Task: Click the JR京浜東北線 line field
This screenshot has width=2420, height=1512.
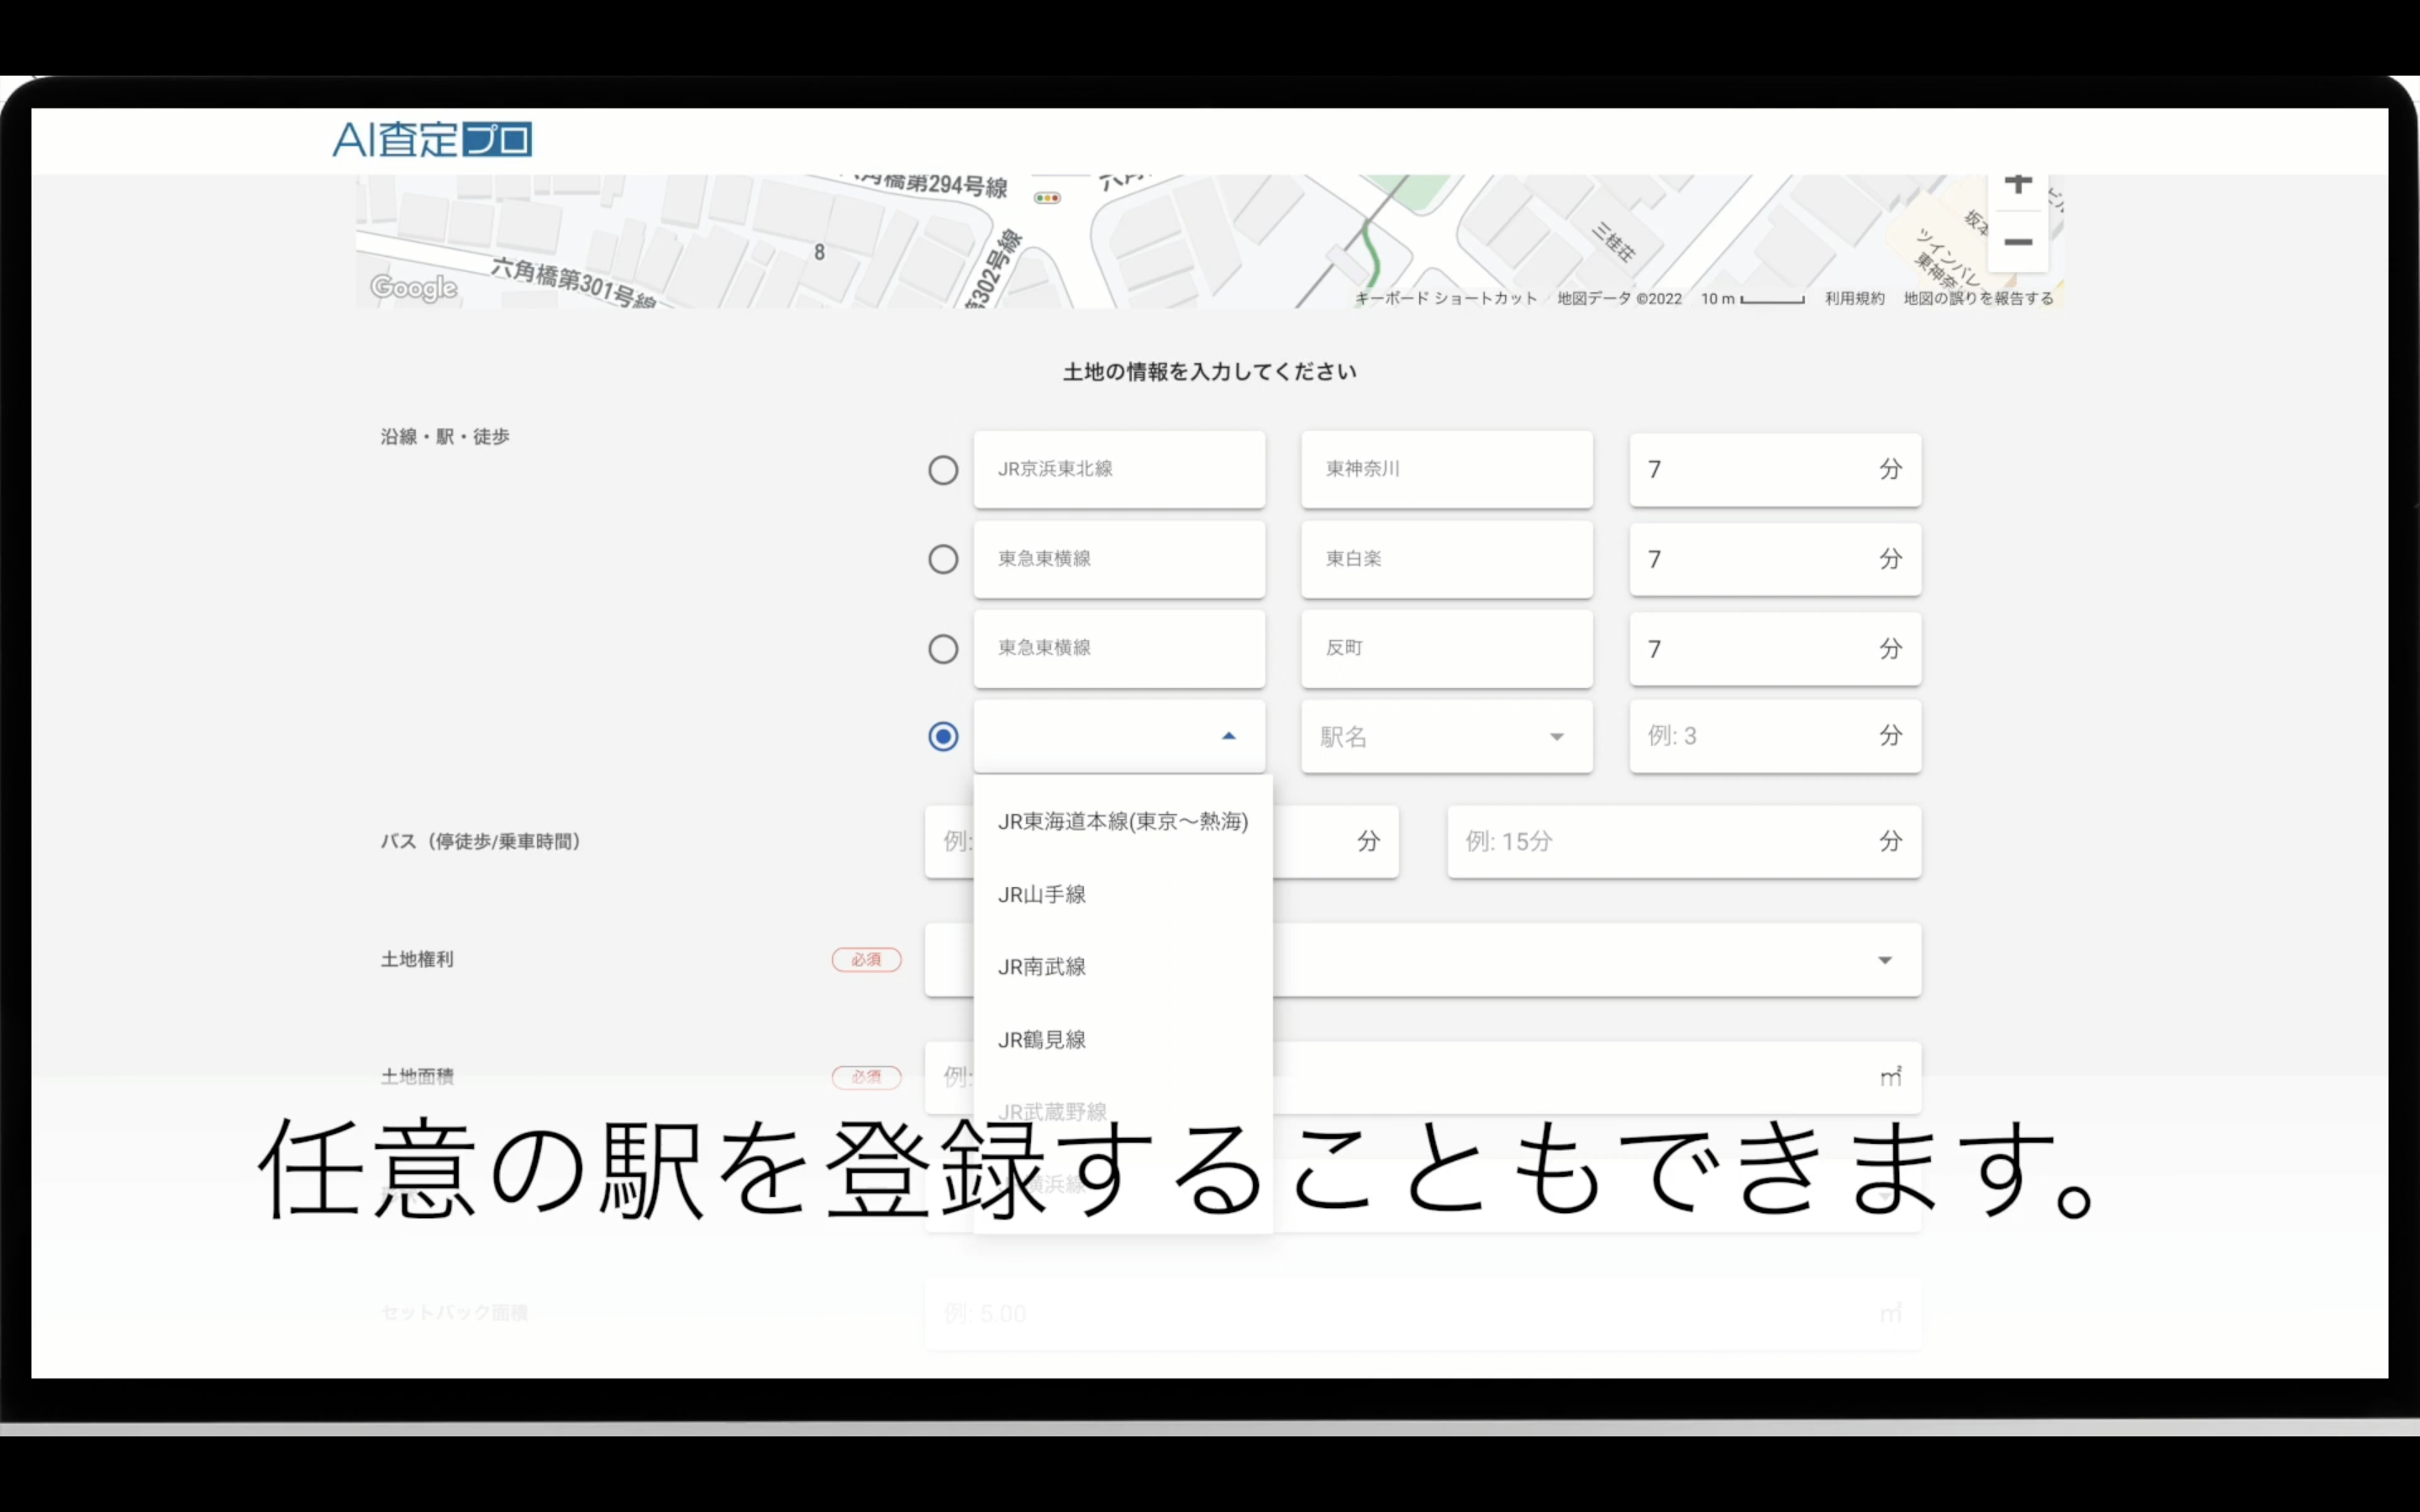Action: tap(1119, 469)
